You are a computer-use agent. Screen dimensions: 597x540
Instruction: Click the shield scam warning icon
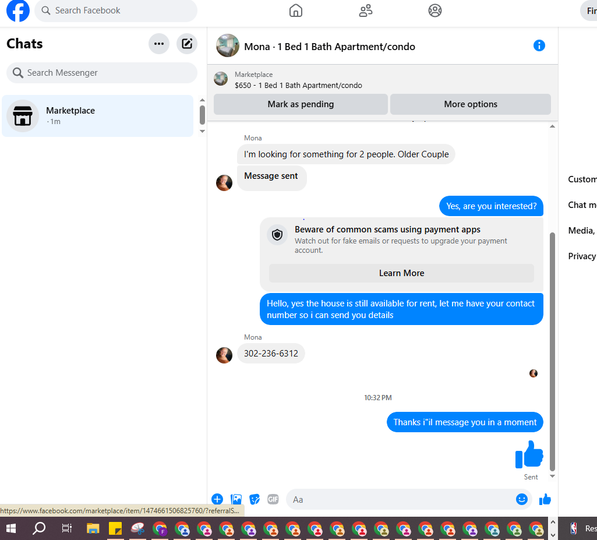(x=277, y=235)
